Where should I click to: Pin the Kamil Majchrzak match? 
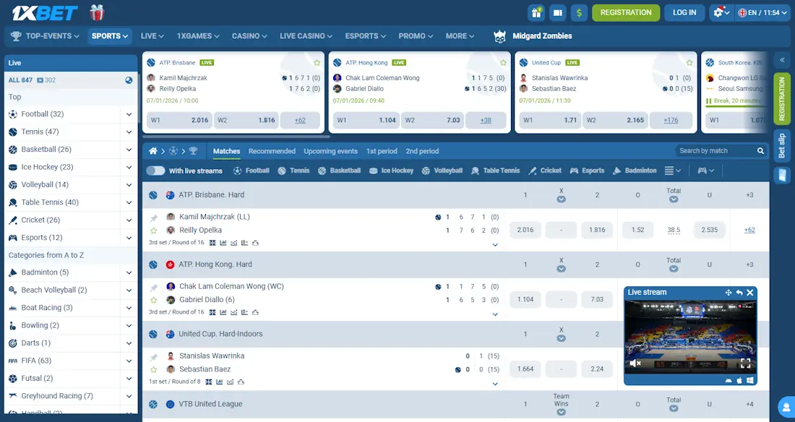coord(153,216)
